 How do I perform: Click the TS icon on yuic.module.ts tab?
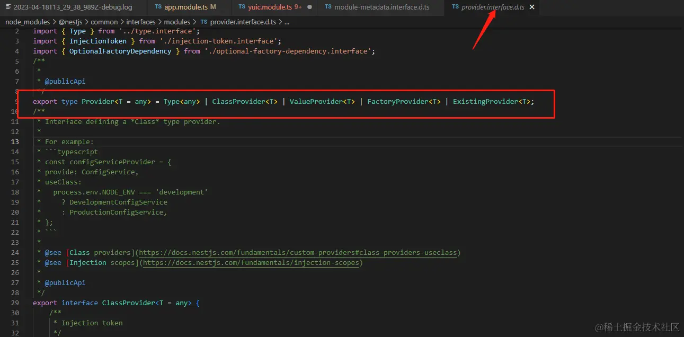pyautogui.click(x=242, y=7)
